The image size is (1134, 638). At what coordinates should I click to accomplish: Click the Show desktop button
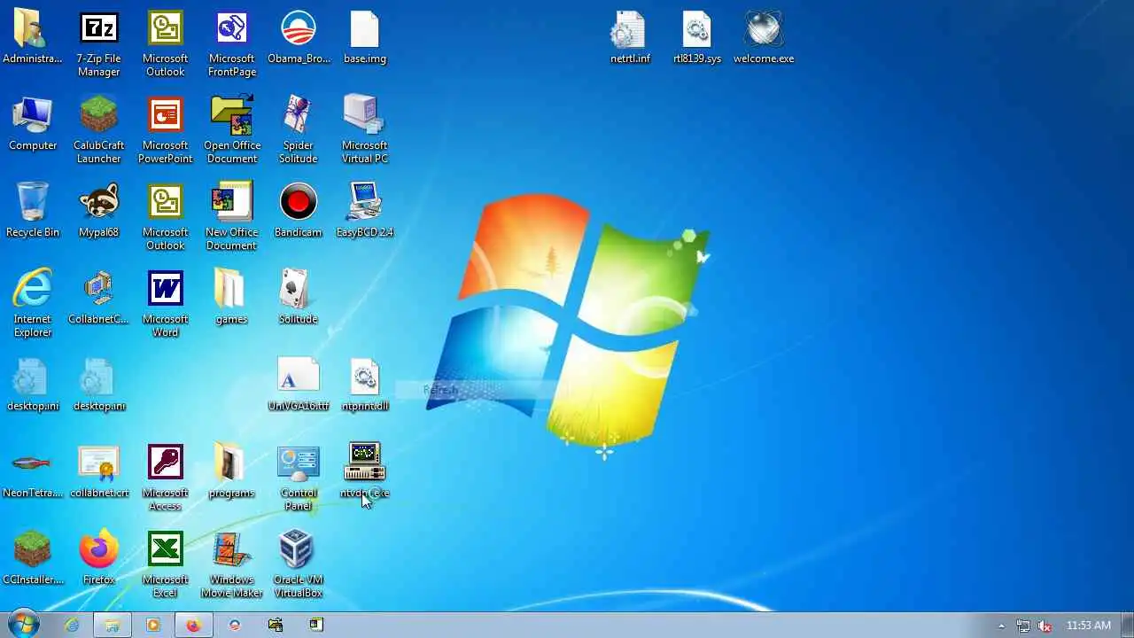pyautogui.click(x=1127, y=625)
